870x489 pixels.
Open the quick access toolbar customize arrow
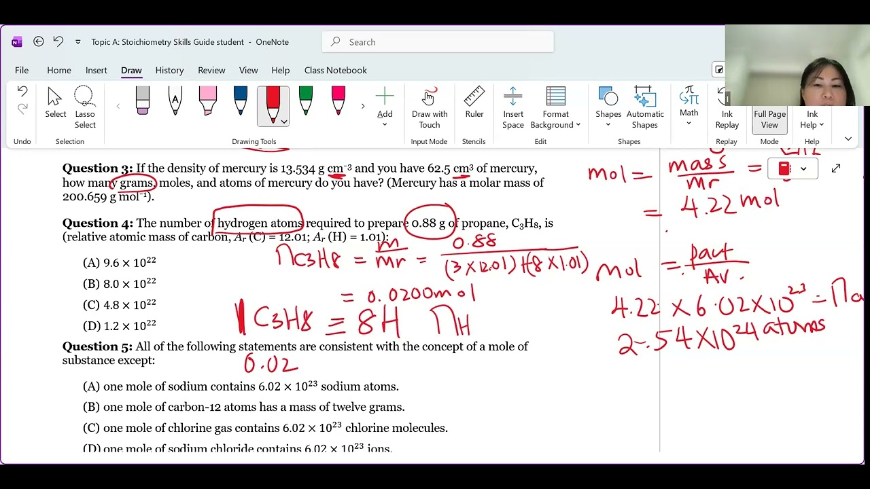[x=77, y=42]
